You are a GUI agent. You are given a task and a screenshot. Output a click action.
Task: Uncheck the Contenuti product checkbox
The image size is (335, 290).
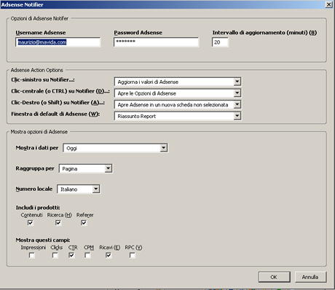click(31, 223)
